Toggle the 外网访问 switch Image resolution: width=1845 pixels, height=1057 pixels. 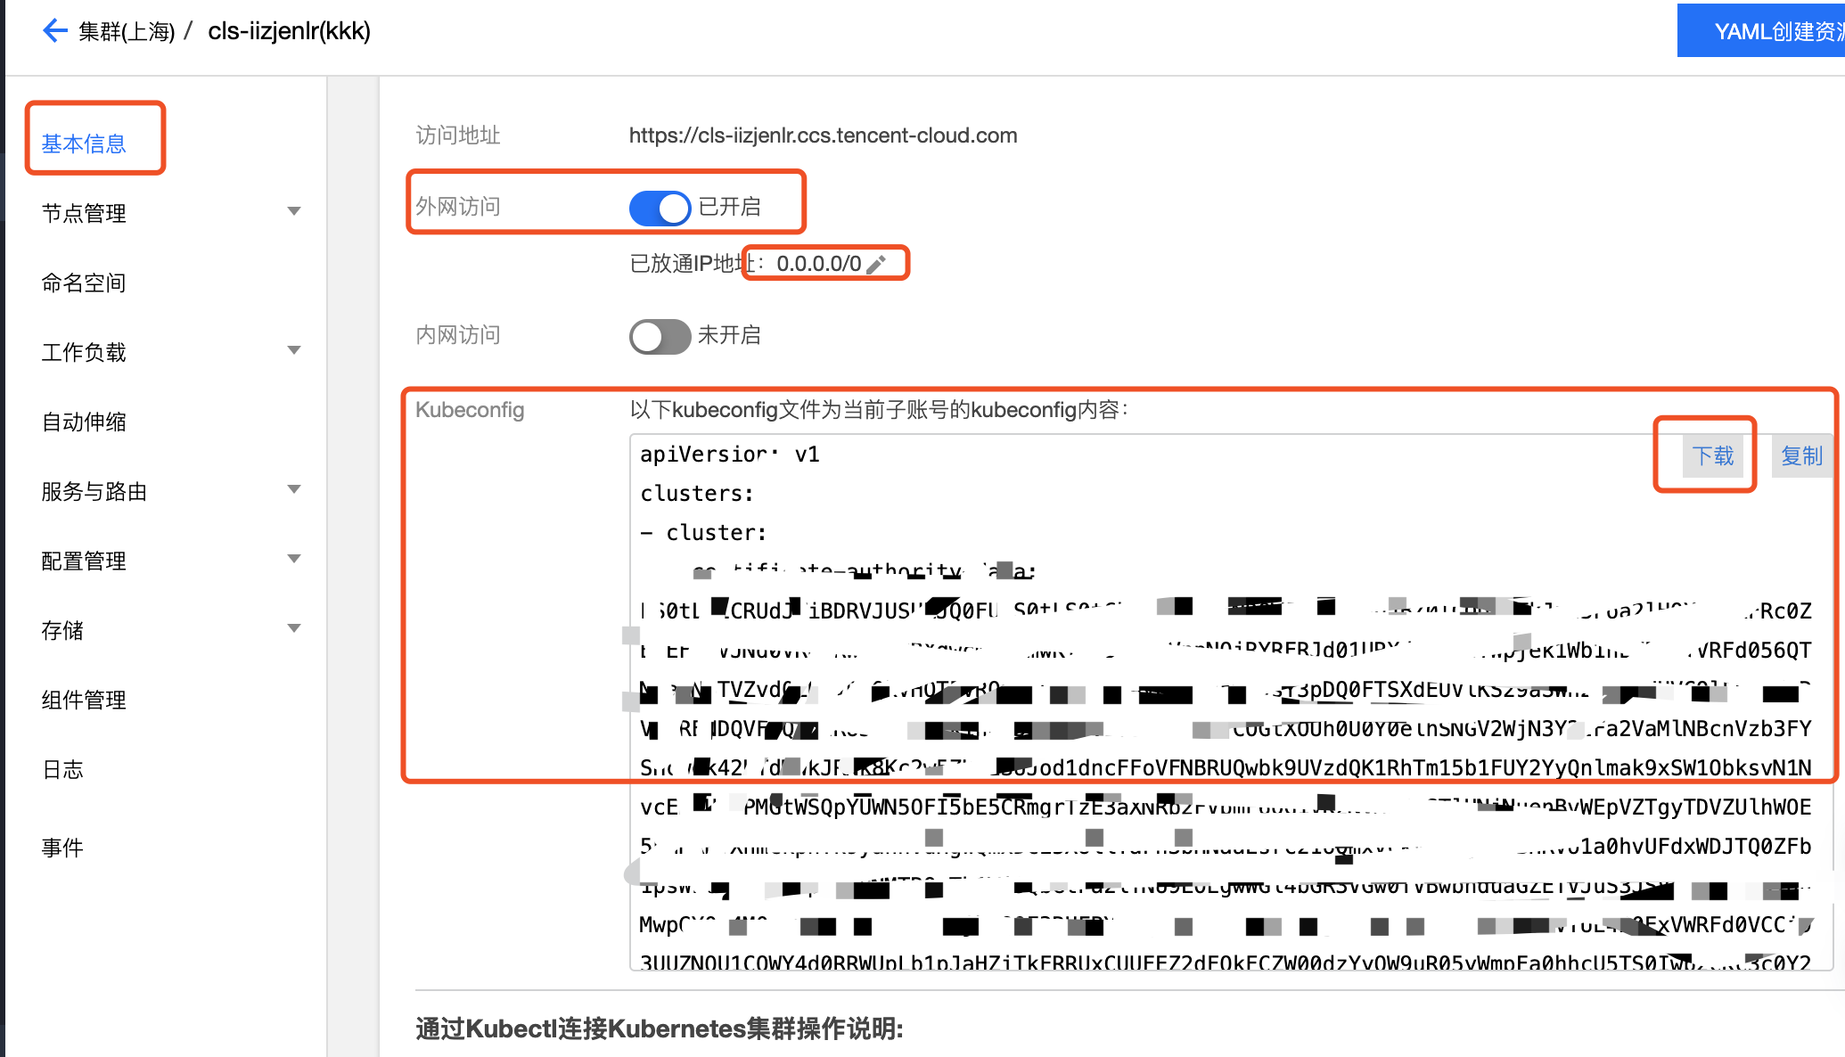pyautogui.click(x=660, y=208)
